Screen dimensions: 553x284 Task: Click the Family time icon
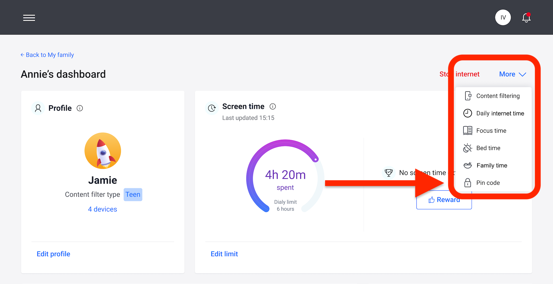(468, 165)
